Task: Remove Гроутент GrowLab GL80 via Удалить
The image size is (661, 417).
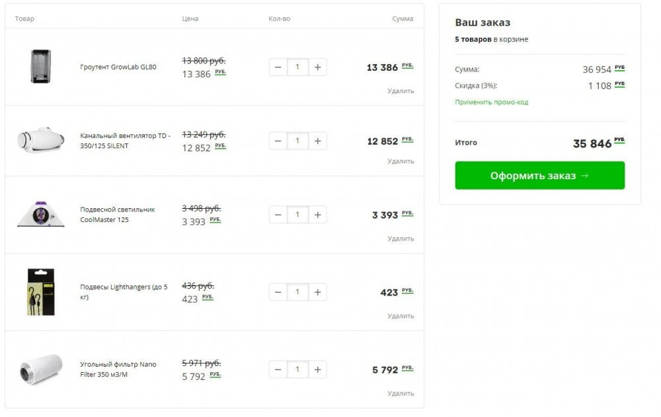Action: pos(401,91)
